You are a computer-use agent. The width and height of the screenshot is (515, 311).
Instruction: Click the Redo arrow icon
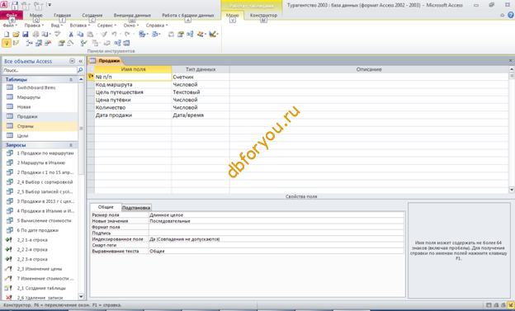(127, 34)
